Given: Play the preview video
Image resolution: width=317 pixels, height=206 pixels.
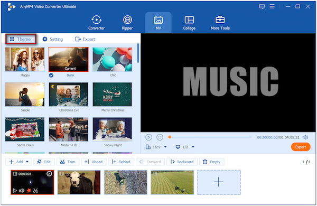Looking at the screenshot, I should [x=148, y=137].
